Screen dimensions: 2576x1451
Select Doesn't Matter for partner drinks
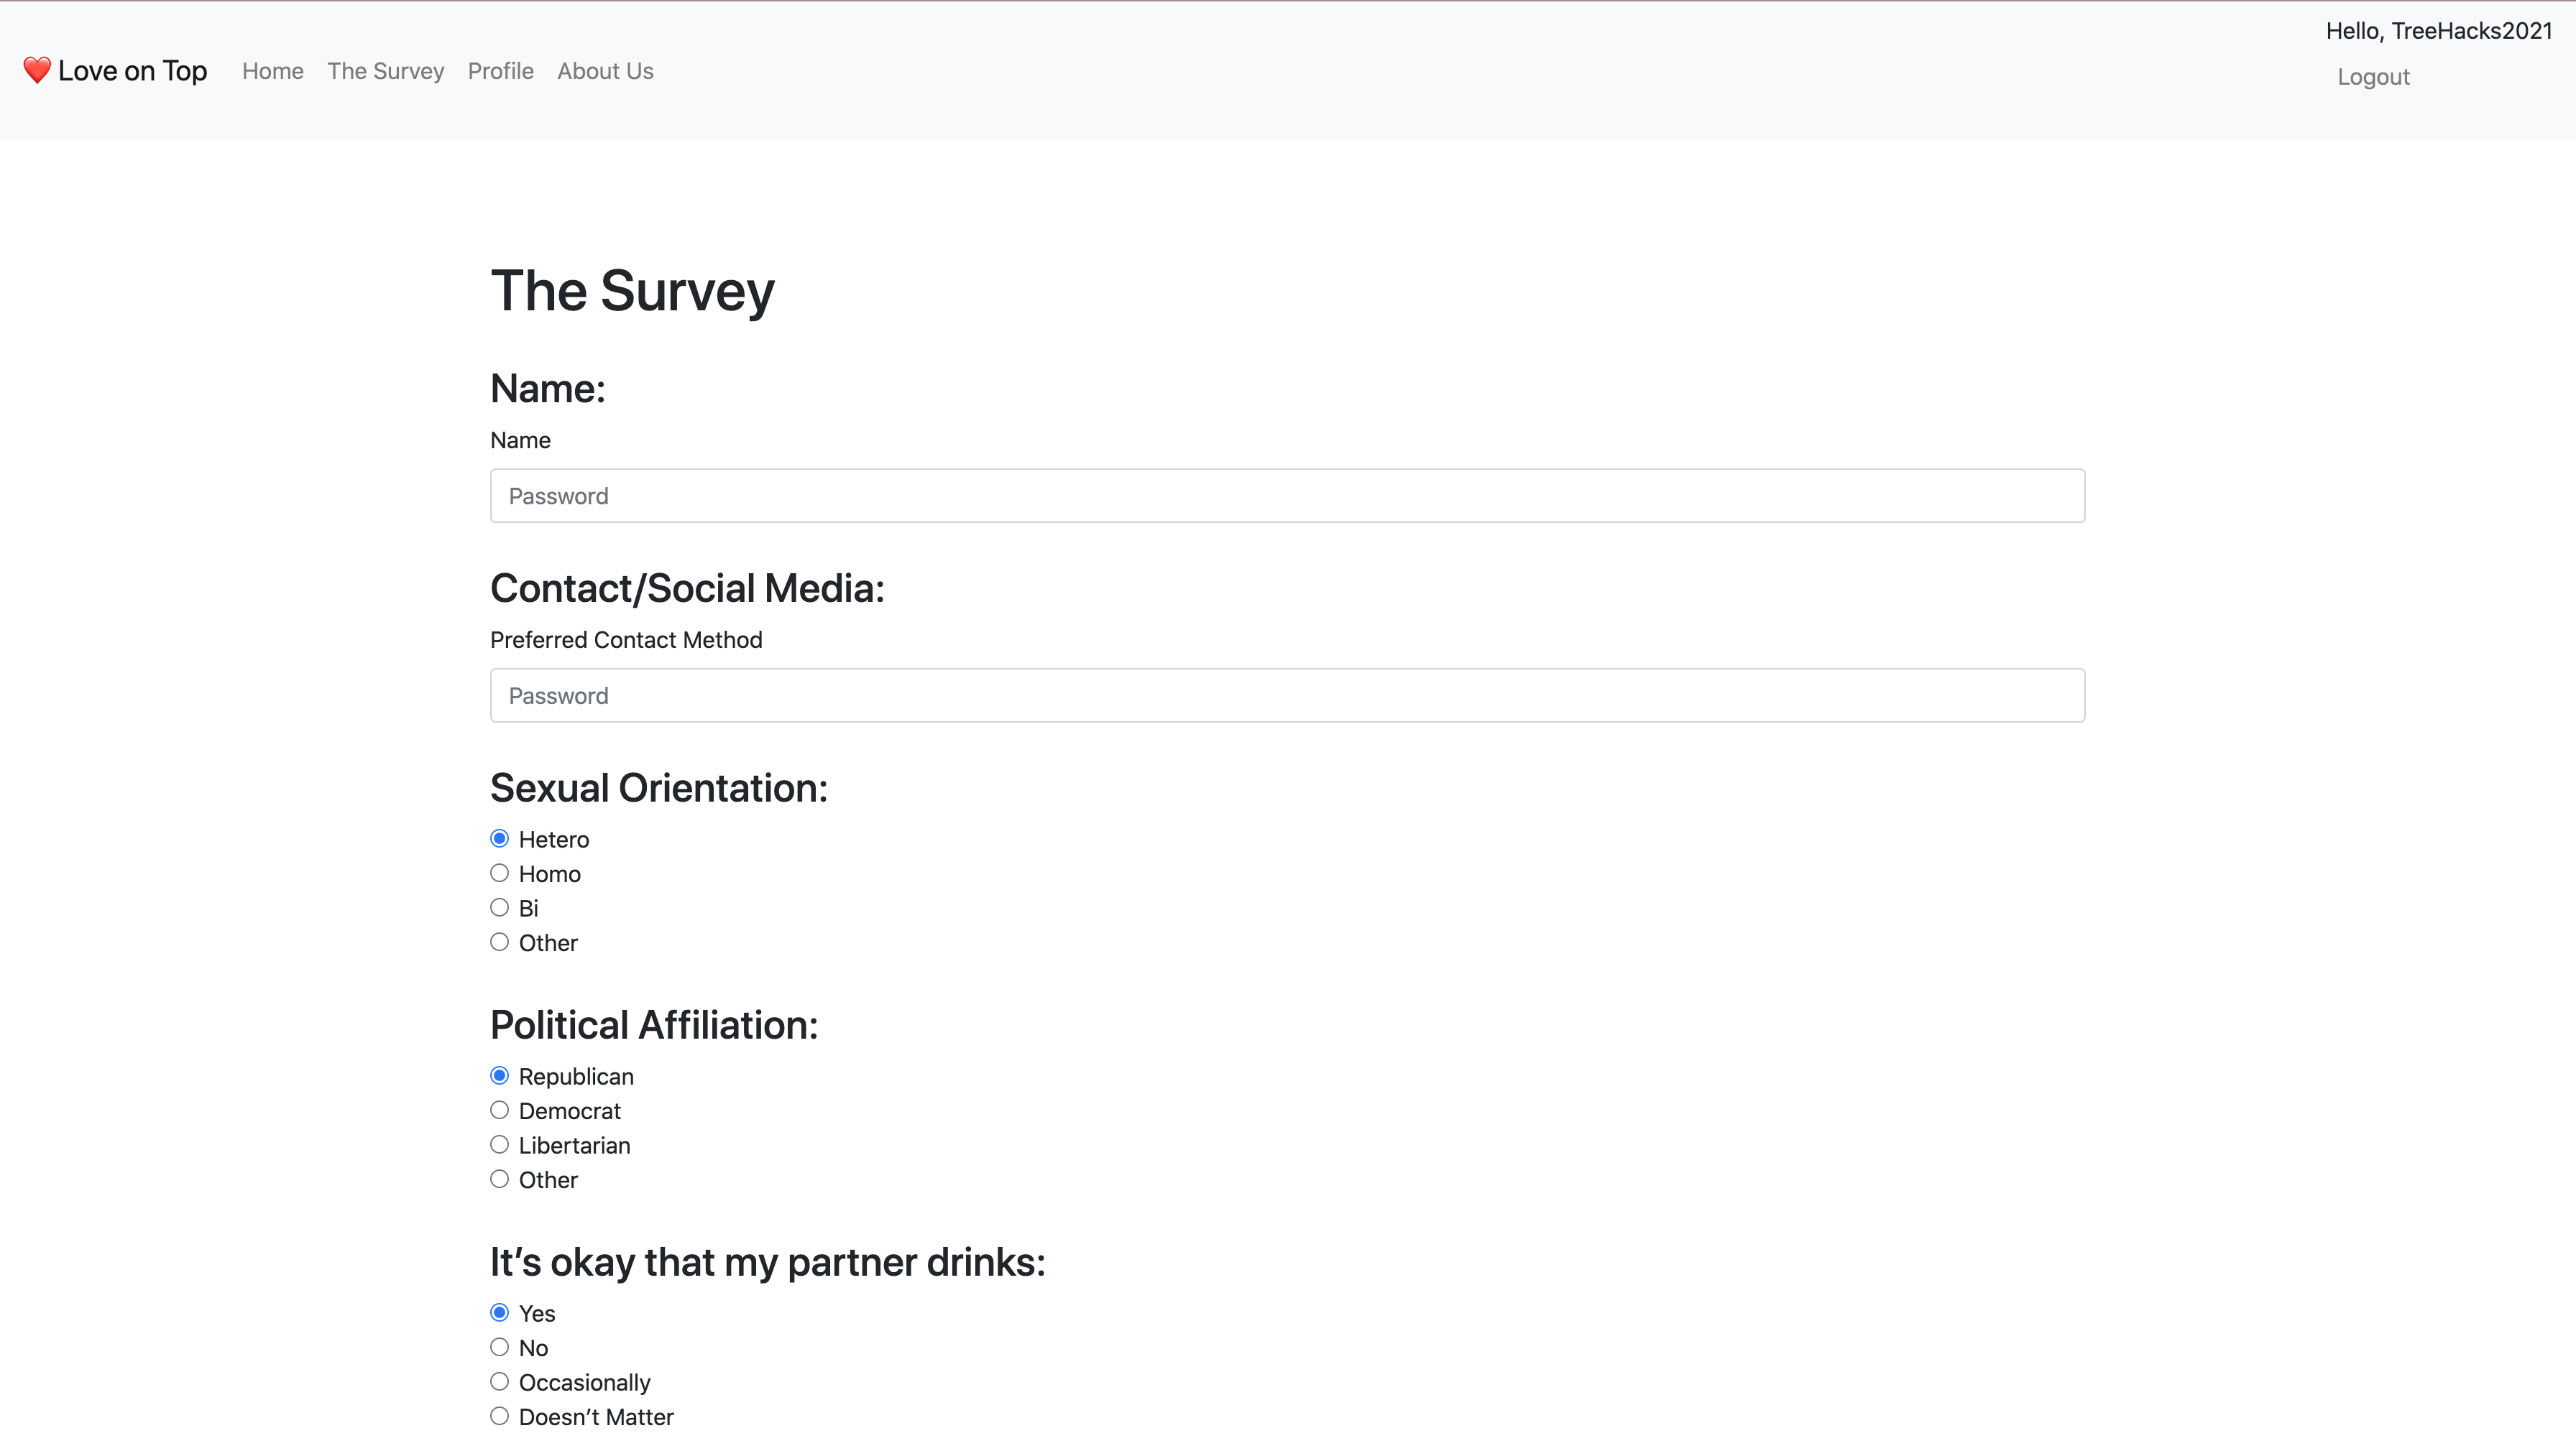pos(499,1416)
